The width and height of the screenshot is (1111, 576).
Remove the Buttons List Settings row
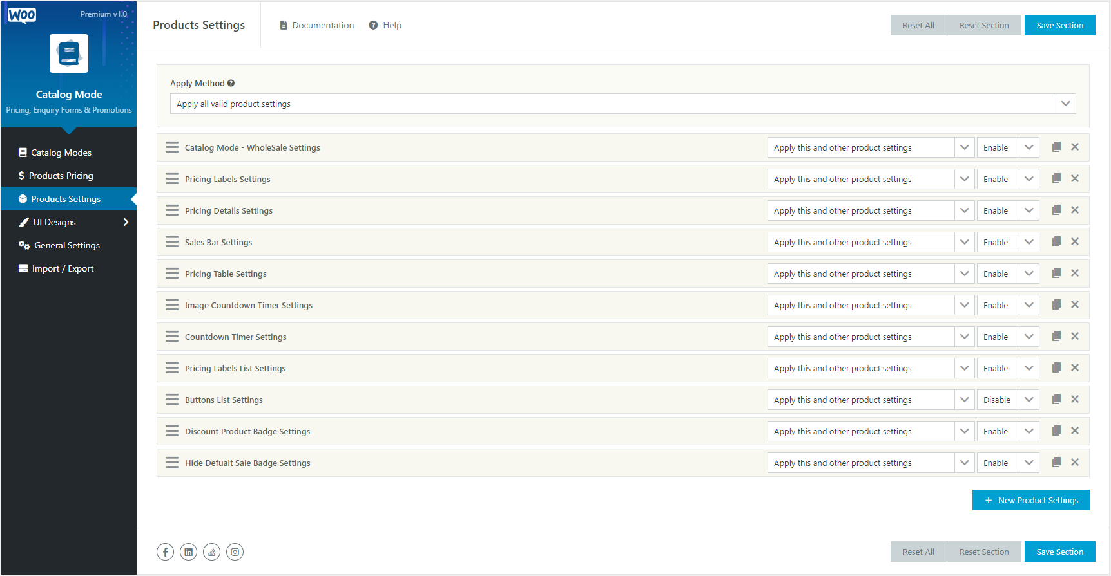(x=1075, y=399)
